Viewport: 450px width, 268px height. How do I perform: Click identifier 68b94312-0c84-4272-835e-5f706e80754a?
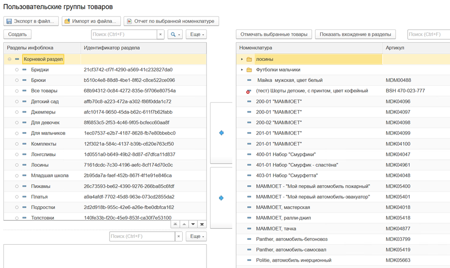[130, 91]
